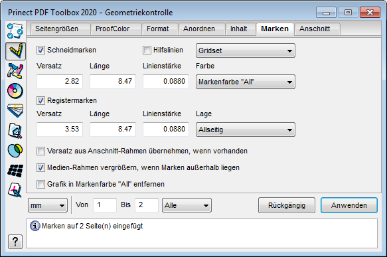Click the Anwenden button
The width and height of the screenshot is (387, 257).
point(349,205)
